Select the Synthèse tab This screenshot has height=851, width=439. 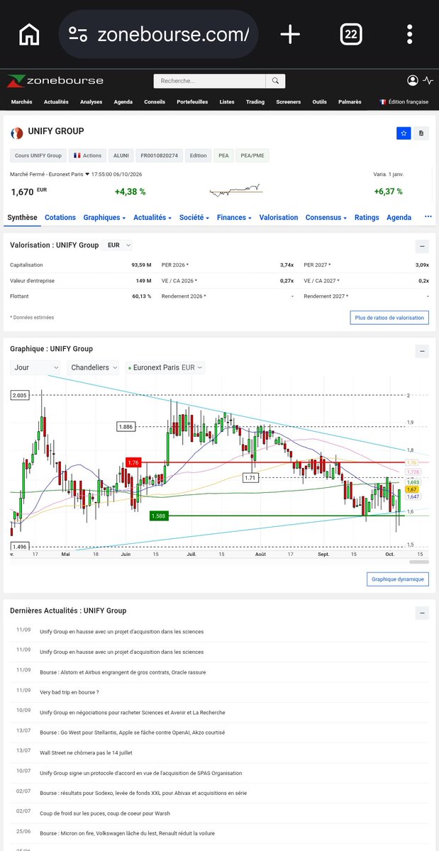pyautogui.click(x=22, y=218)
